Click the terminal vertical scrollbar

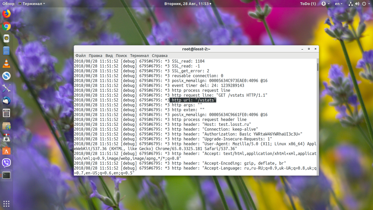[x=317, y=67]
